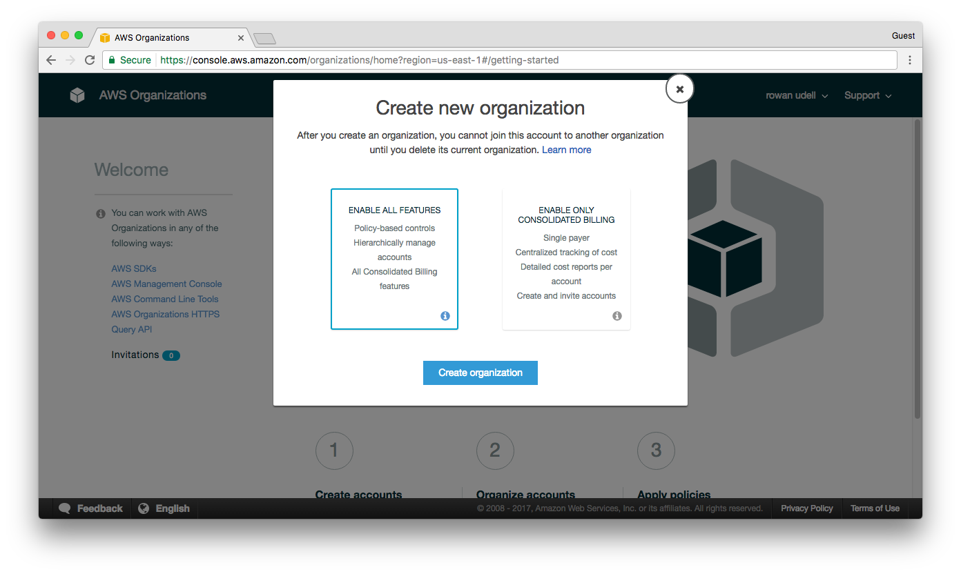The image size is (961, 574).
Task: Open the Terms of Use footer link
Action: pyautogui.click(x=875, y=508)
